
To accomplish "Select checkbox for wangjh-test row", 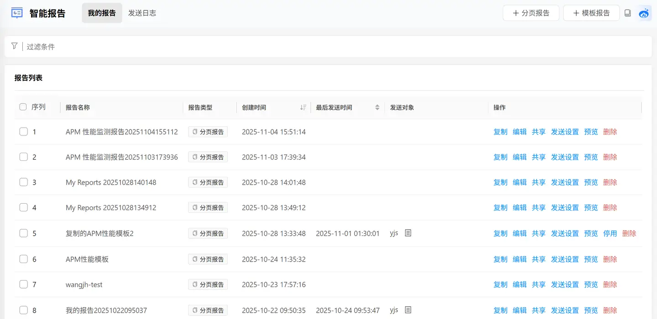I will [x=23, y=284].
